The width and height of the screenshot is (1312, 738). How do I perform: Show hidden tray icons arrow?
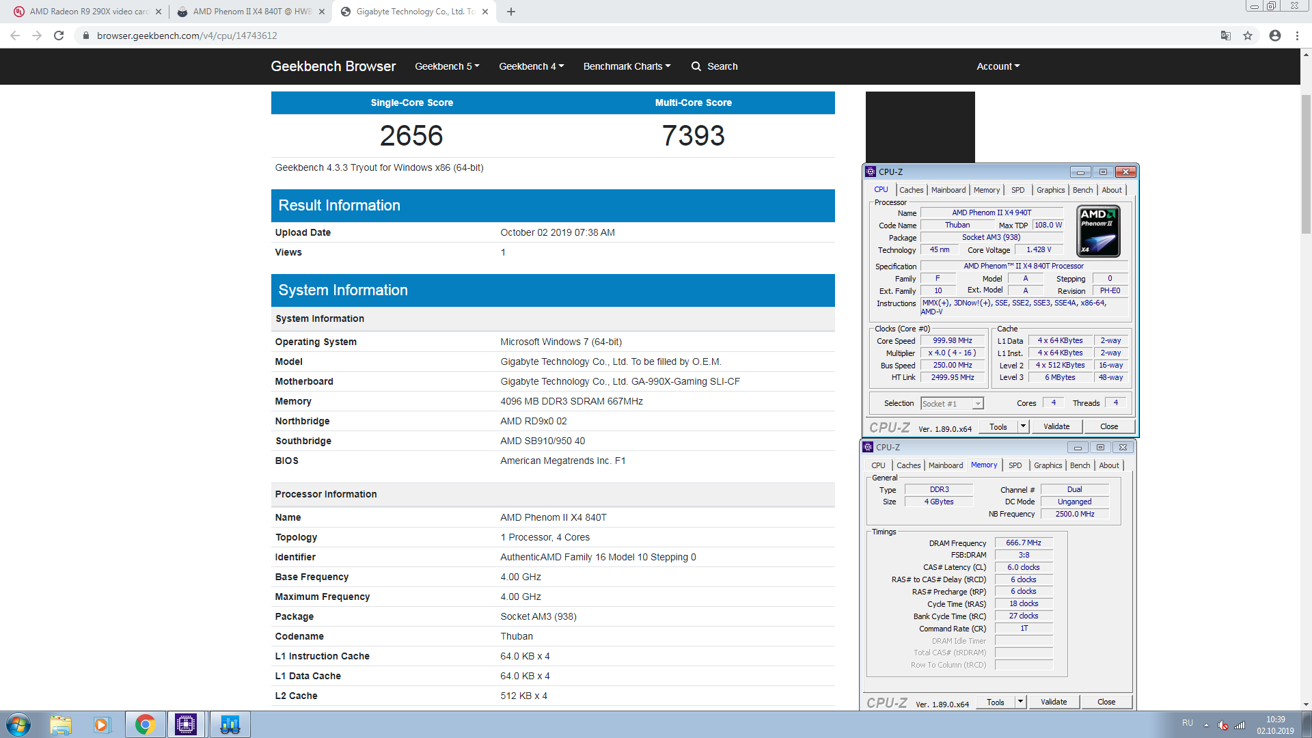pyautogui.click(x=1207, y=725)
